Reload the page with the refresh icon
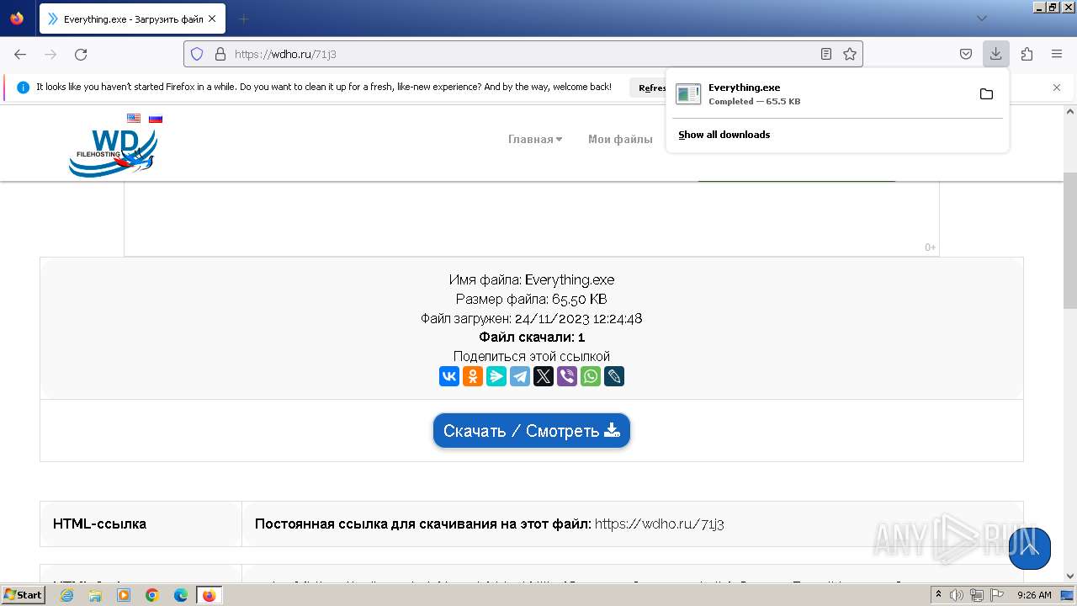Viewport: 1077px width, 606px height. (81, 54)
